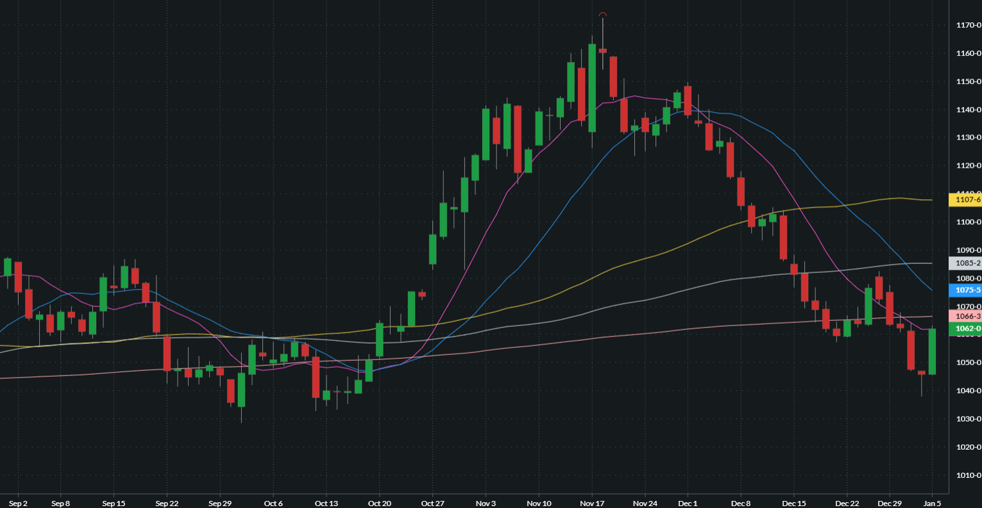Click the Nov 17 date label
This screenshot has height=508, width=982.
click(x=591, y=504)
